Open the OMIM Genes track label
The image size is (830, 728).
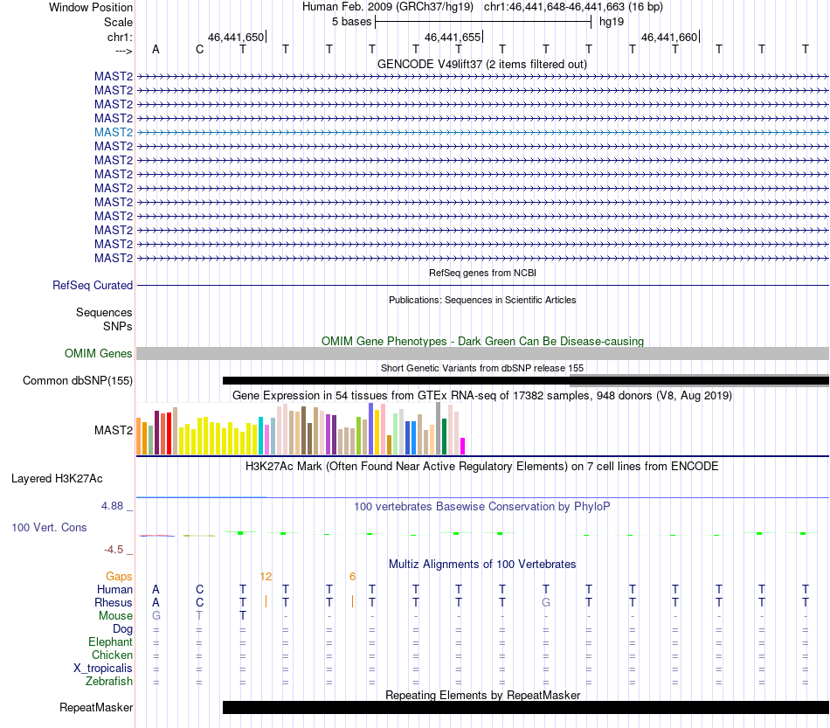click(99, 354)
